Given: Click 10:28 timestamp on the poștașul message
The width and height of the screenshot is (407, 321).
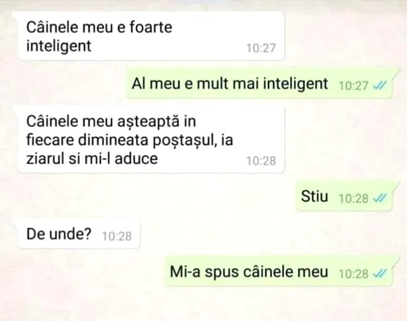Looking at the screenshot, I should click(261, 161).
